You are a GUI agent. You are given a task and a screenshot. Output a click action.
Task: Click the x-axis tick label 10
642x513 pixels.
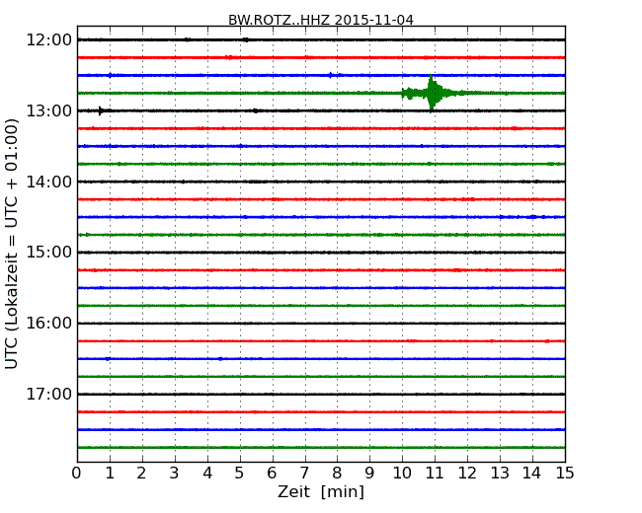[x=402, y=474]
